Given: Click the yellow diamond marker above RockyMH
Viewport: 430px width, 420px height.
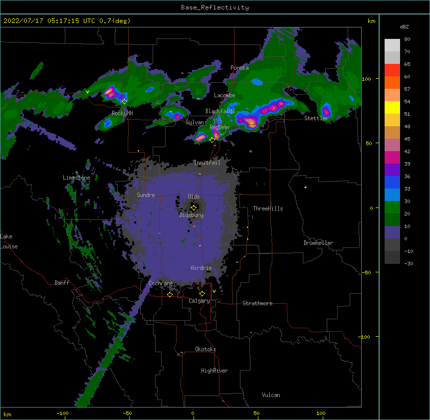Looking at the screenshot, I should (x=124, y=101).
